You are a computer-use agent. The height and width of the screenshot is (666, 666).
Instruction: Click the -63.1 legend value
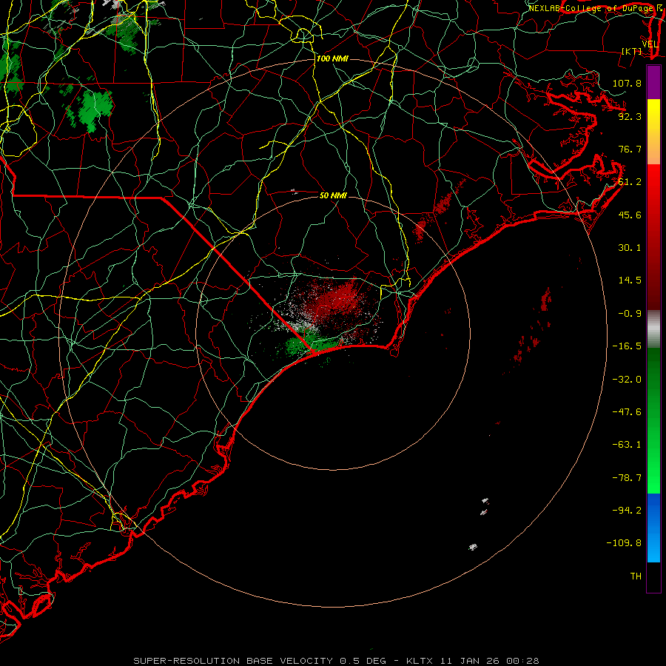click(627, 445)
